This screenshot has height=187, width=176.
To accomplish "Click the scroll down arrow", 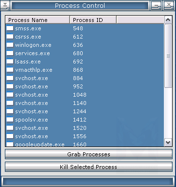I will pos(168,143).
